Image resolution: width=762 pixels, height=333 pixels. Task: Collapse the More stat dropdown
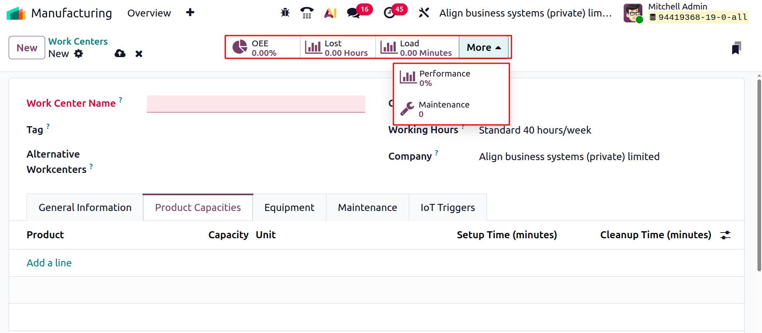pos(483,48)
